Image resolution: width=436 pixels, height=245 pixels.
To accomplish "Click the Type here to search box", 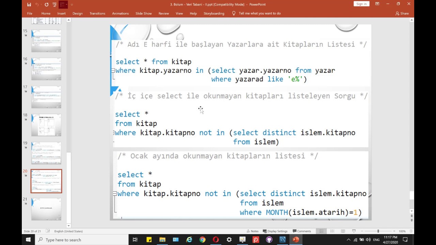I will point(82,240).
